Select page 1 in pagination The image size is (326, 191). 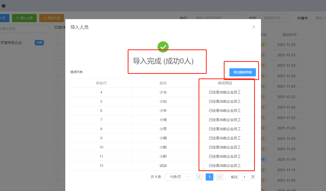click(x=210, y=177)
